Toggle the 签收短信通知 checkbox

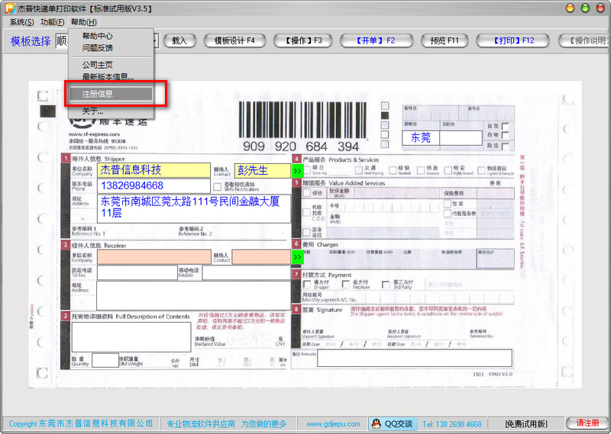pos(217,187)
